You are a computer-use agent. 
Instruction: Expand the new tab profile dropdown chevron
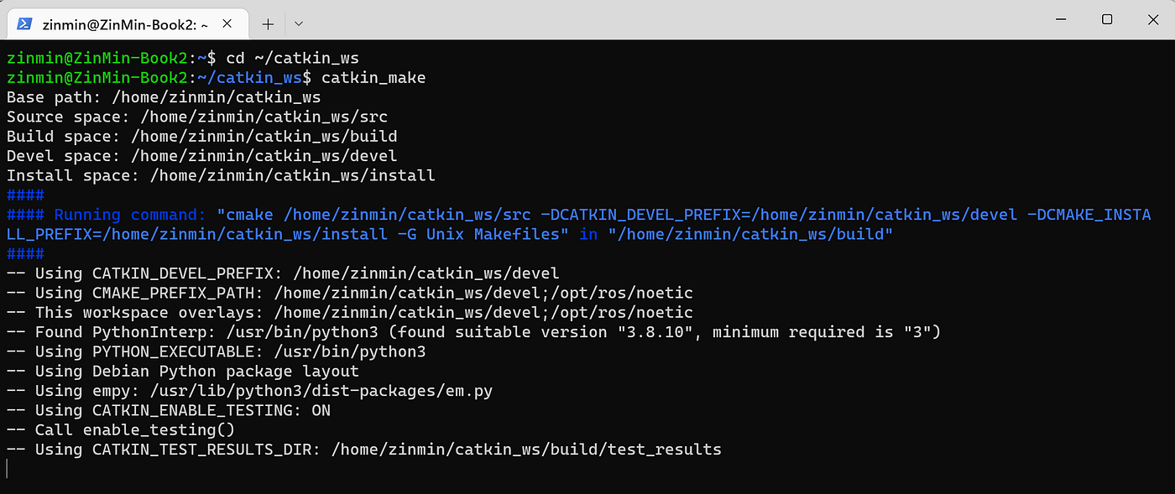[x=299, y=24]
